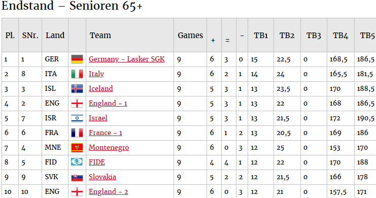Click the France flag icon

click(x=77, y=133)
